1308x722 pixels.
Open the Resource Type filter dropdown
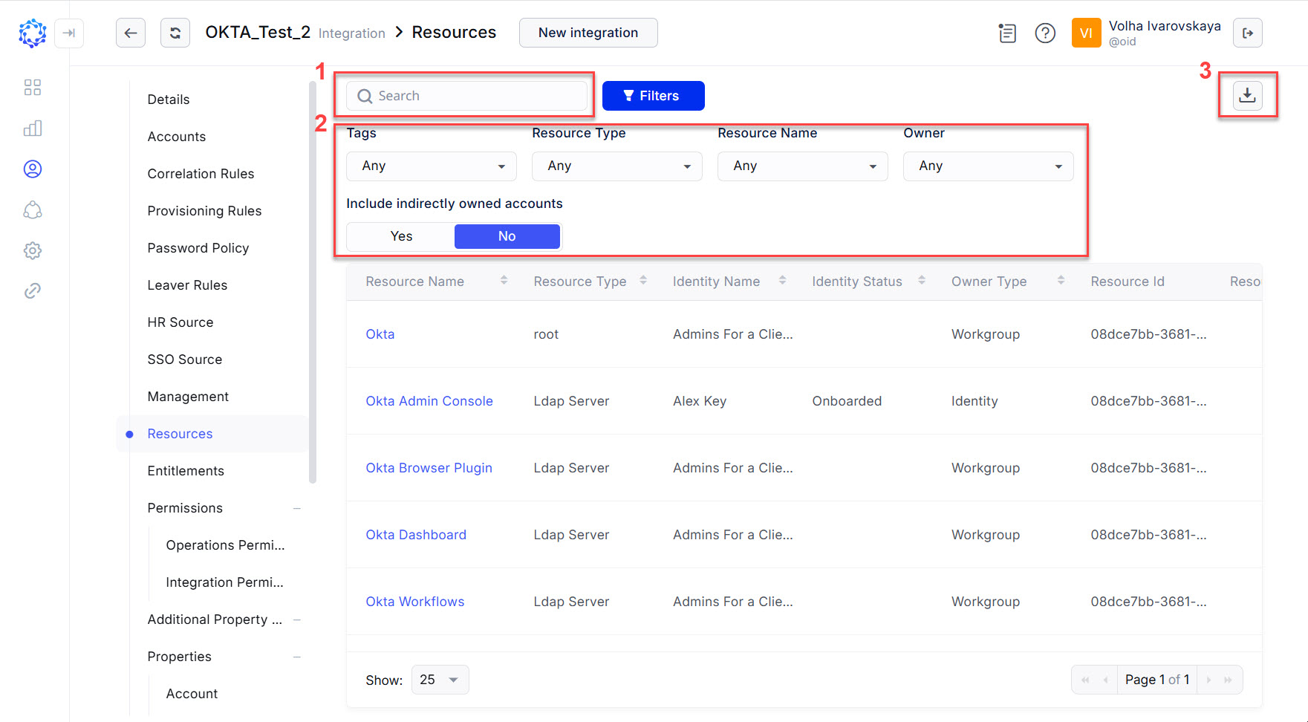[x=616, y=166]
